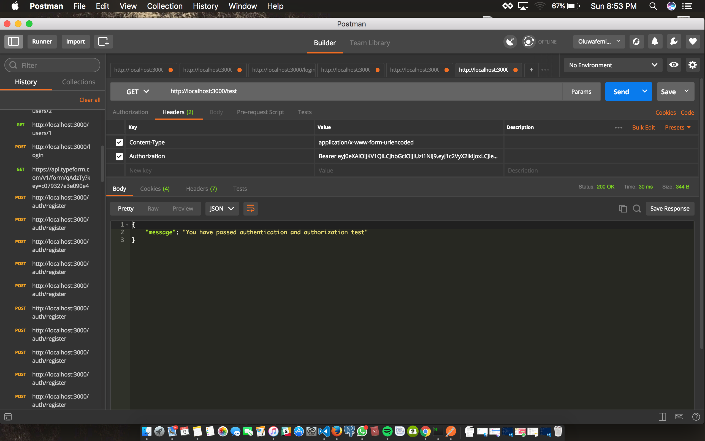The height and width of the screenshot is (441, 705).
Task: Click the new window icon
Action: click(x=103, y=41)
